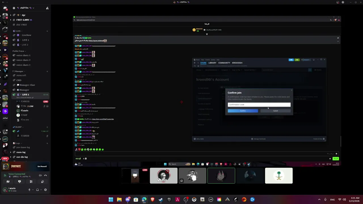Open Discord inbox icon in title bar

[x=338, y=2]
